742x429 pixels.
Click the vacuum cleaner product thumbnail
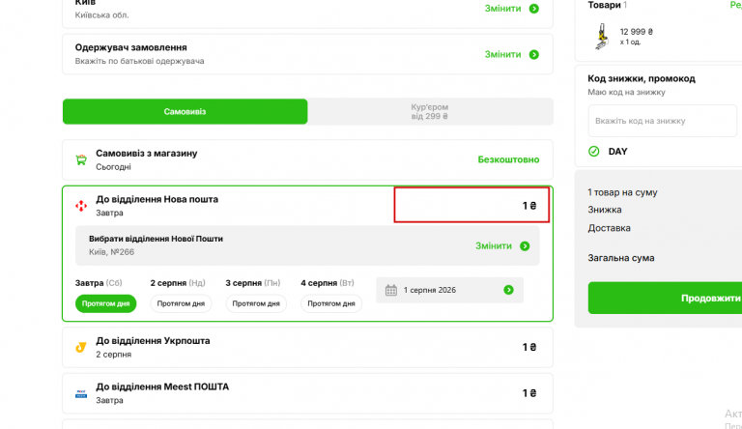(x=602, y=37)
